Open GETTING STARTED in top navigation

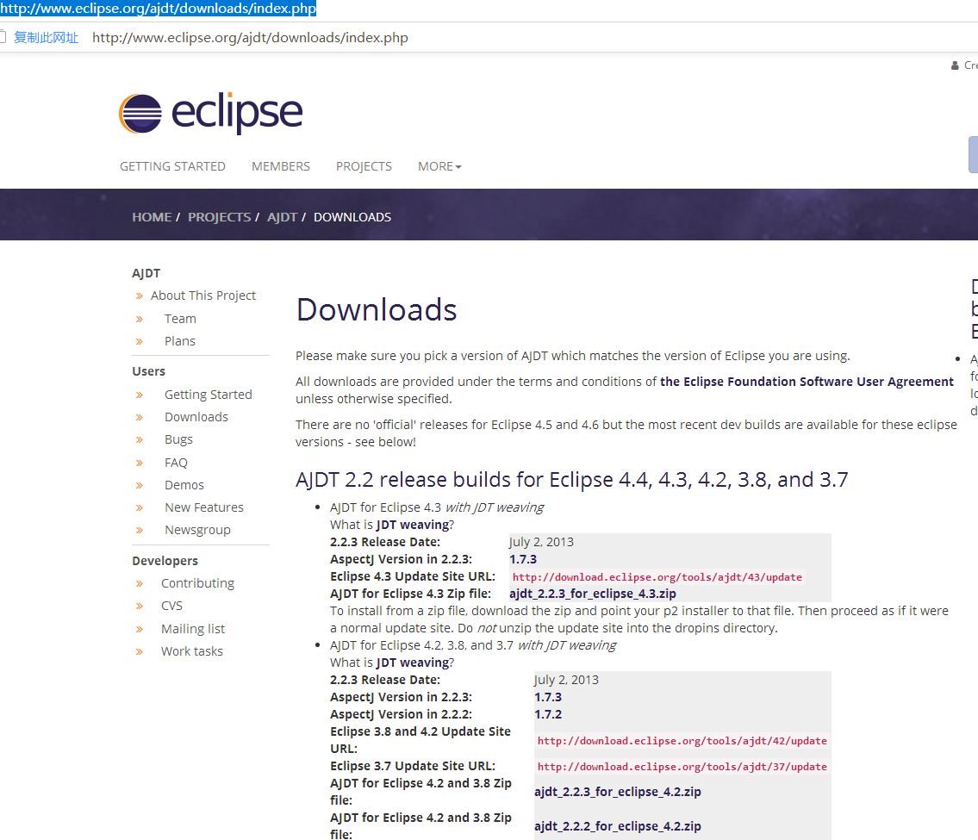click(x=173, y=166)
